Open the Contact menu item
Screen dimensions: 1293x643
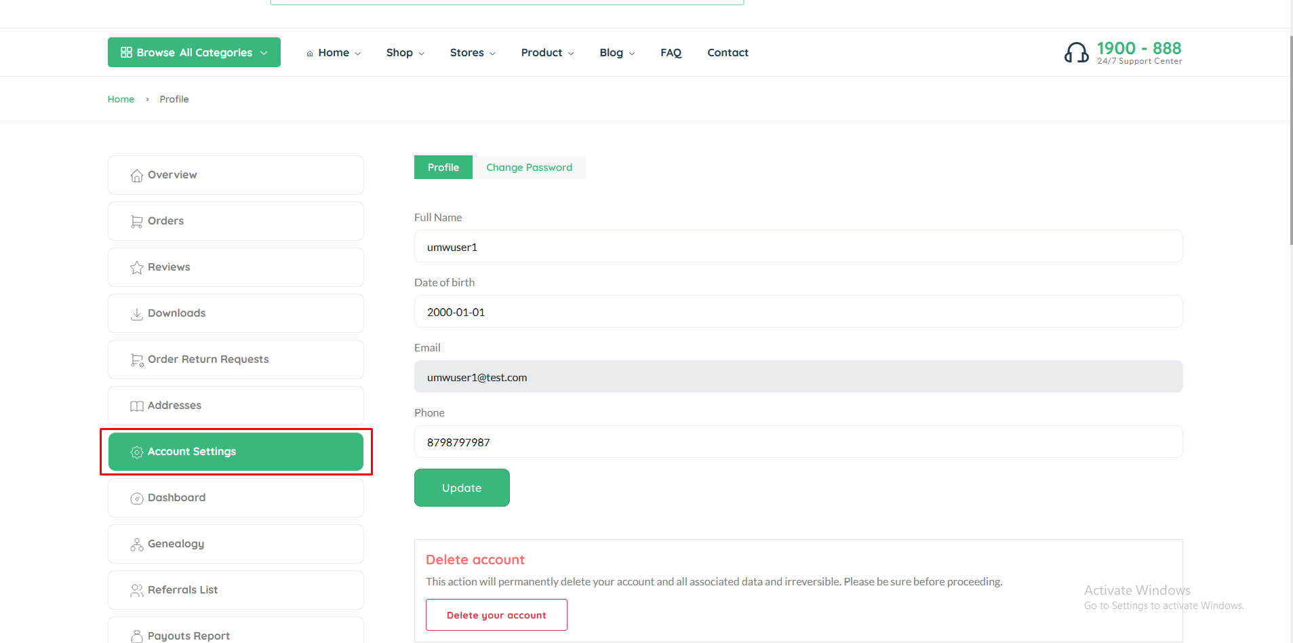[x=727, y=52]
